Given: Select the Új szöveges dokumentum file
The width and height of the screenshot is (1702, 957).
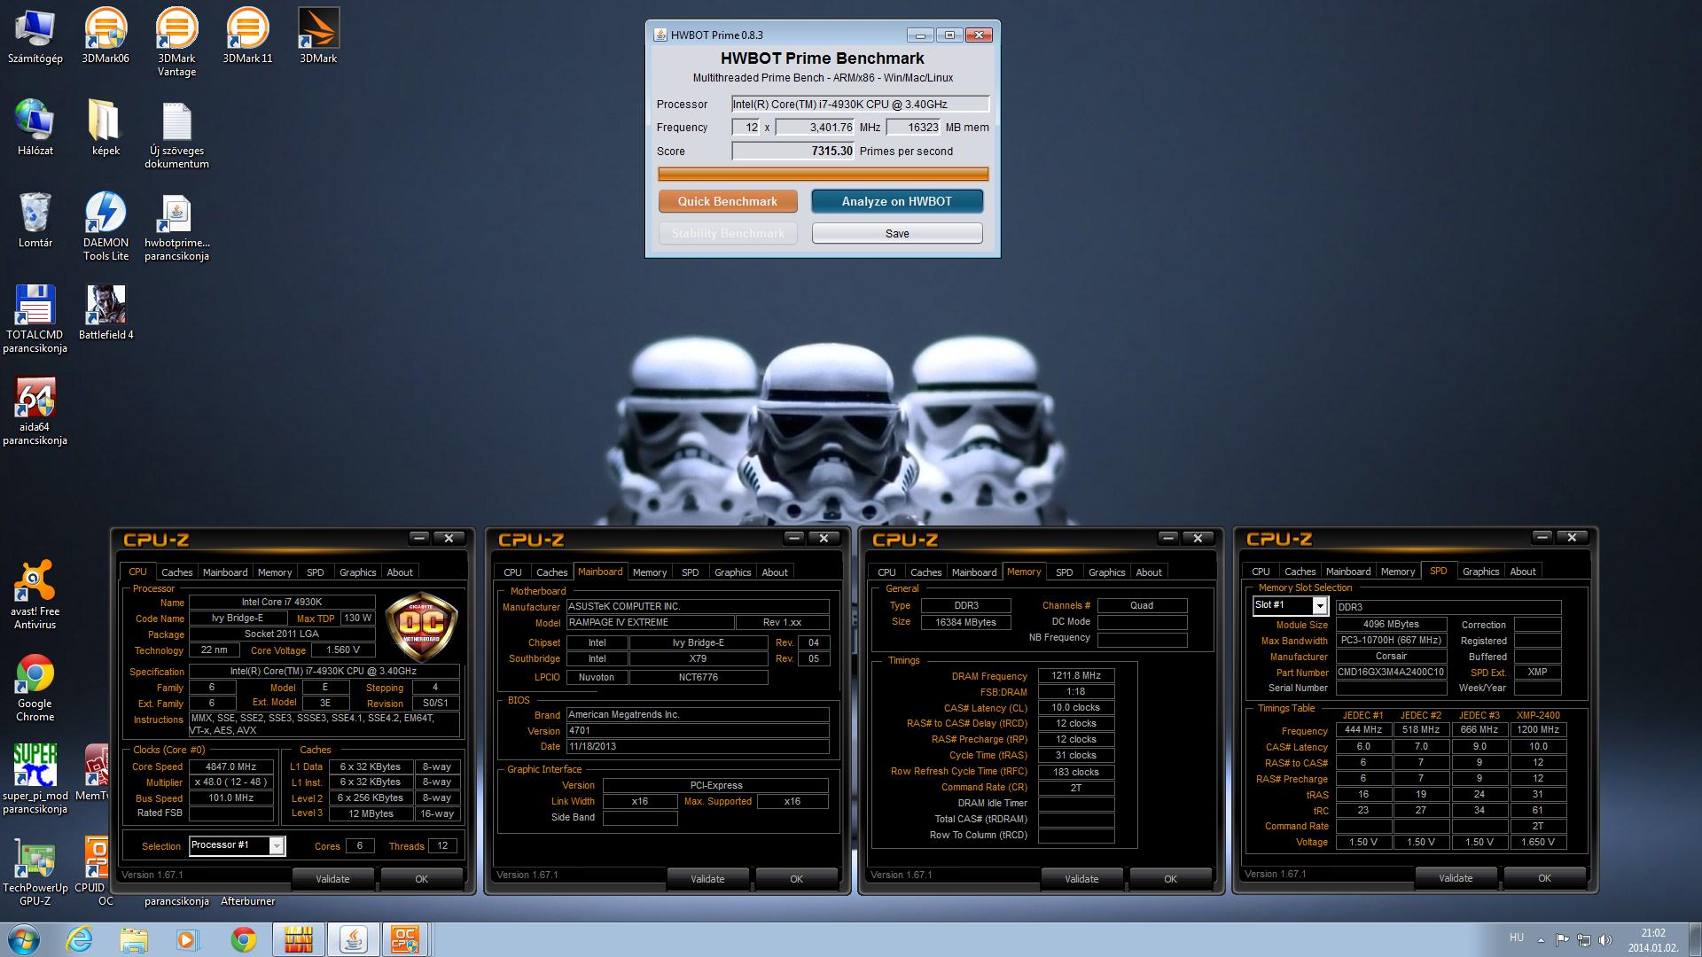Looking at the screenshot, I should 176,135.
